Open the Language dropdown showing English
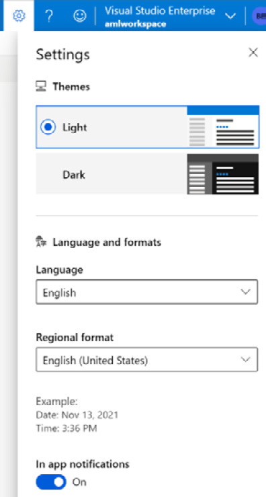Viewport: 266px width, 497px height. pos(146,292)
